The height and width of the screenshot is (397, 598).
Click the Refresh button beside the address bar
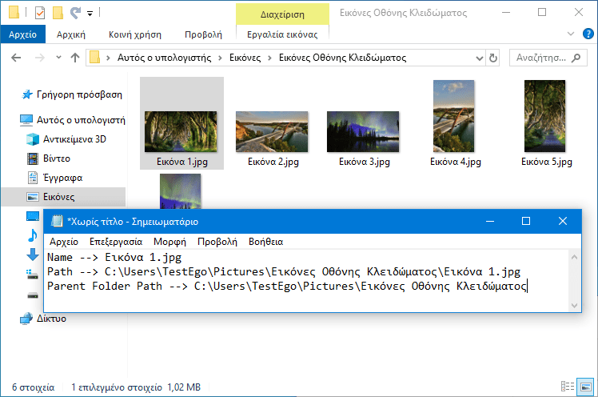(x=493, y=58)
